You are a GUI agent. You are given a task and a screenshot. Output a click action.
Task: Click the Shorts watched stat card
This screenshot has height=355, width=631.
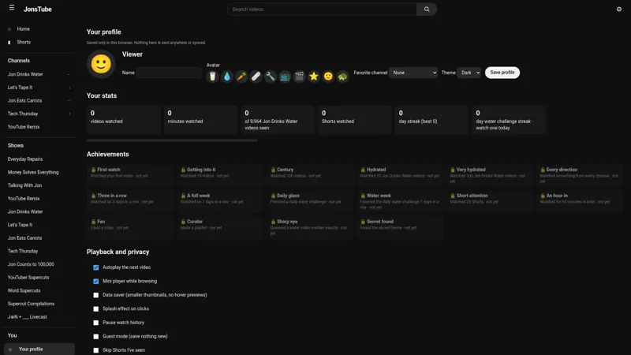(354, 120)
